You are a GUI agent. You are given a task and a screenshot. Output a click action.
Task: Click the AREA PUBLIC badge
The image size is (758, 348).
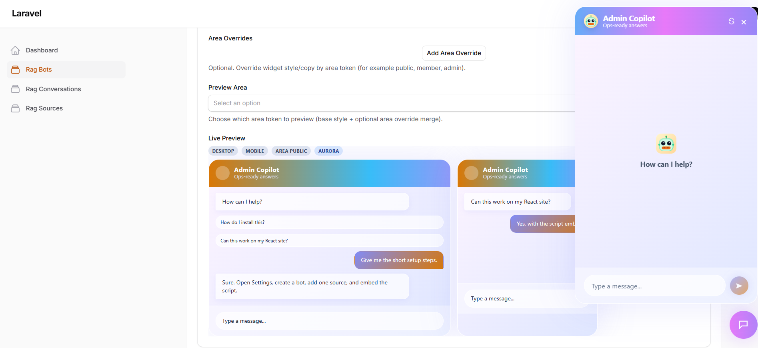coord(291,151)
